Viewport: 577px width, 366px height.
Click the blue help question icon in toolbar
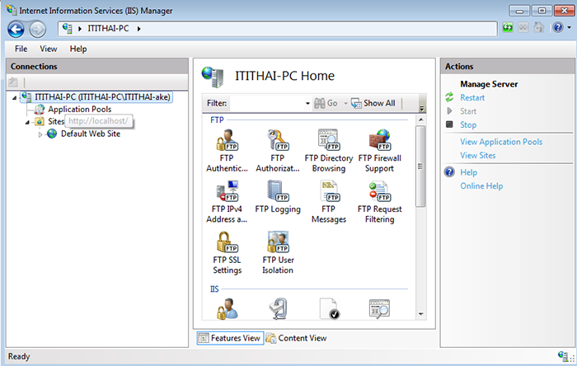558,27
